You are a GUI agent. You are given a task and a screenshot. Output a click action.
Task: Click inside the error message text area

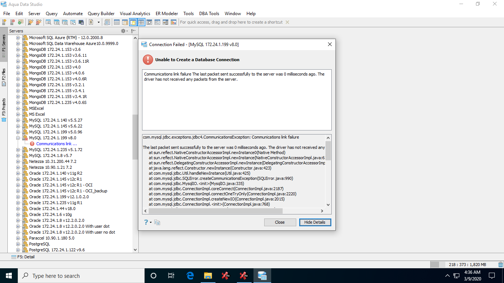point(237,99)
